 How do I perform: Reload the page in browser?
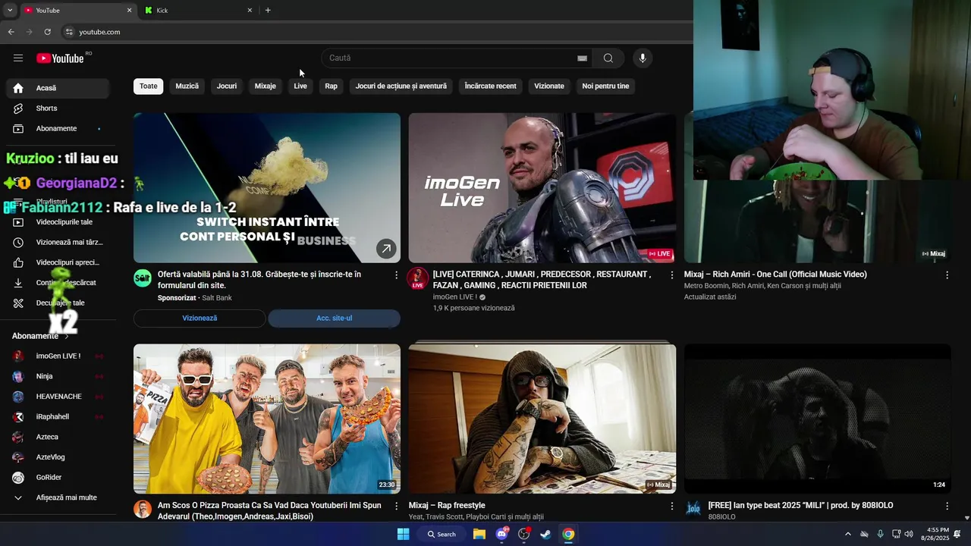[x=47, y=32]
